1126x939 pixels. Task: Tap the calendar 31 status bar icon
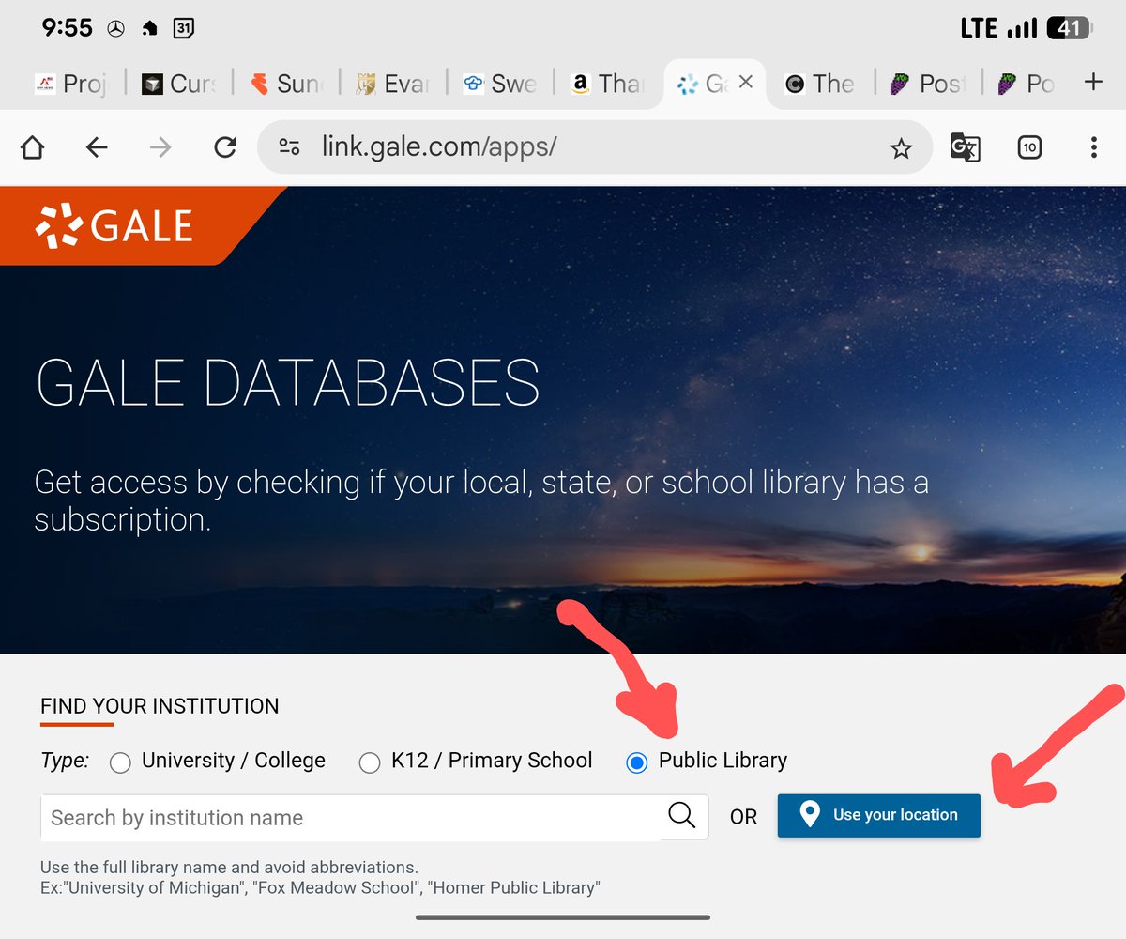click(184, 28)
